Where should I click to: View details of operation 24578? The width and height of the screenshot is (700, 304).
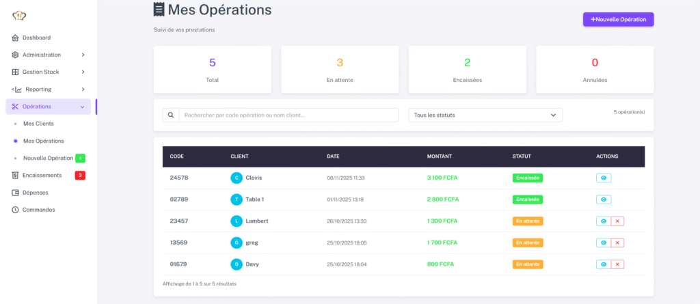[604, 178]
